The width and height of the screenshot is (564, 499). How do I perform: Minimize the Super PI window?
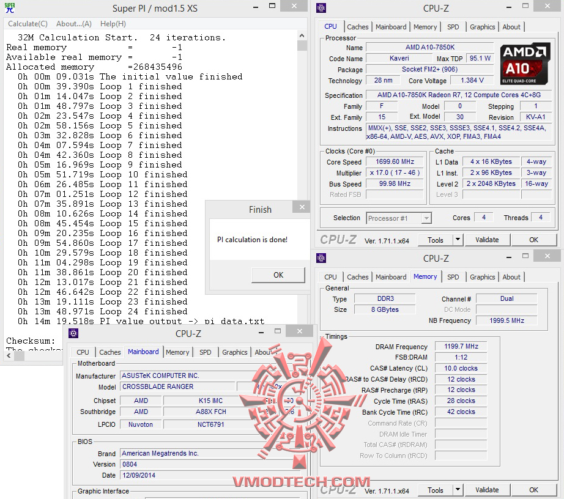pos(256,7)
